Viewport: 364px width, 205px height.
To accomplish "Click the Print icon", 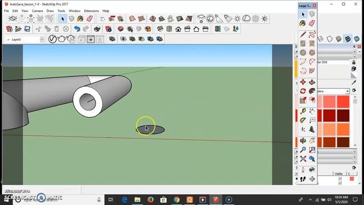I will pyautogui.click(x=97, y=29).
